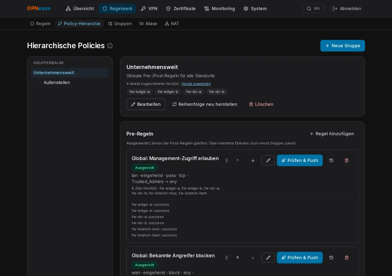Click the fw-edge-a host chip
This screenshot has height=276, width=392.
point(140,92)
